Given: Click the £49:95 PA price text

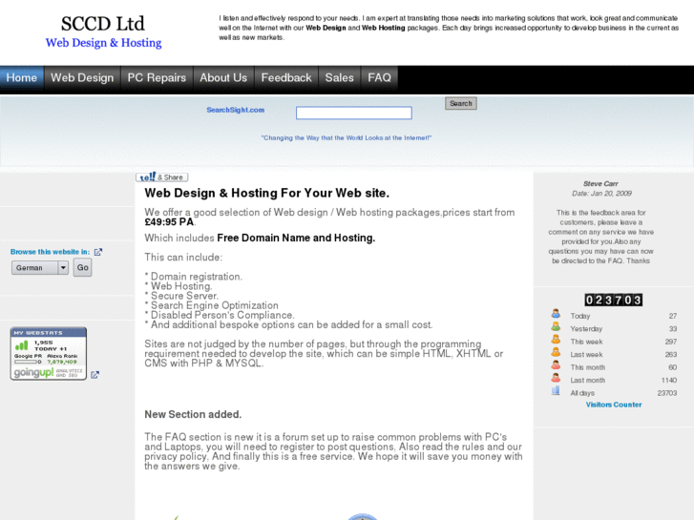Looking at the screenshot, I should coord(169,221).
